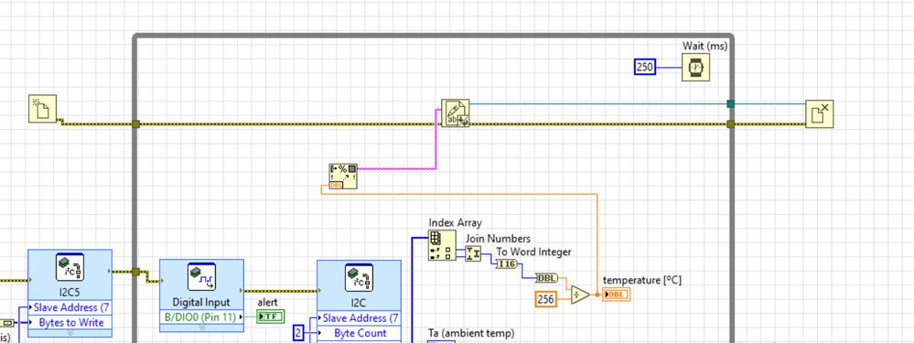The width and height of the screenshot is (914, 343).
Task: Select the Format Into String node
Action: tap(343, 177)
